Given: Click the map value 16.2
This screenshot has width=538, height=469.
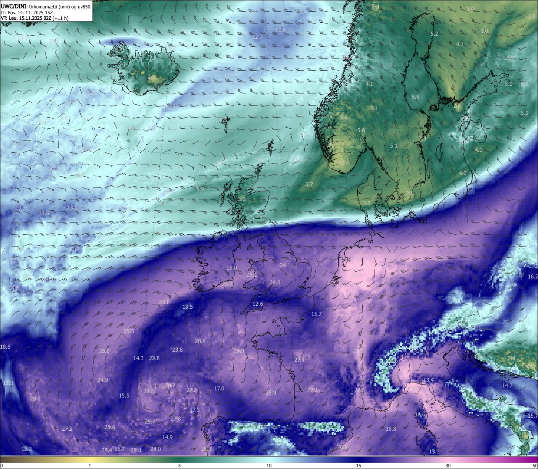Looking at the screenshot, I should pyautogui.click(x=533, y=277).
